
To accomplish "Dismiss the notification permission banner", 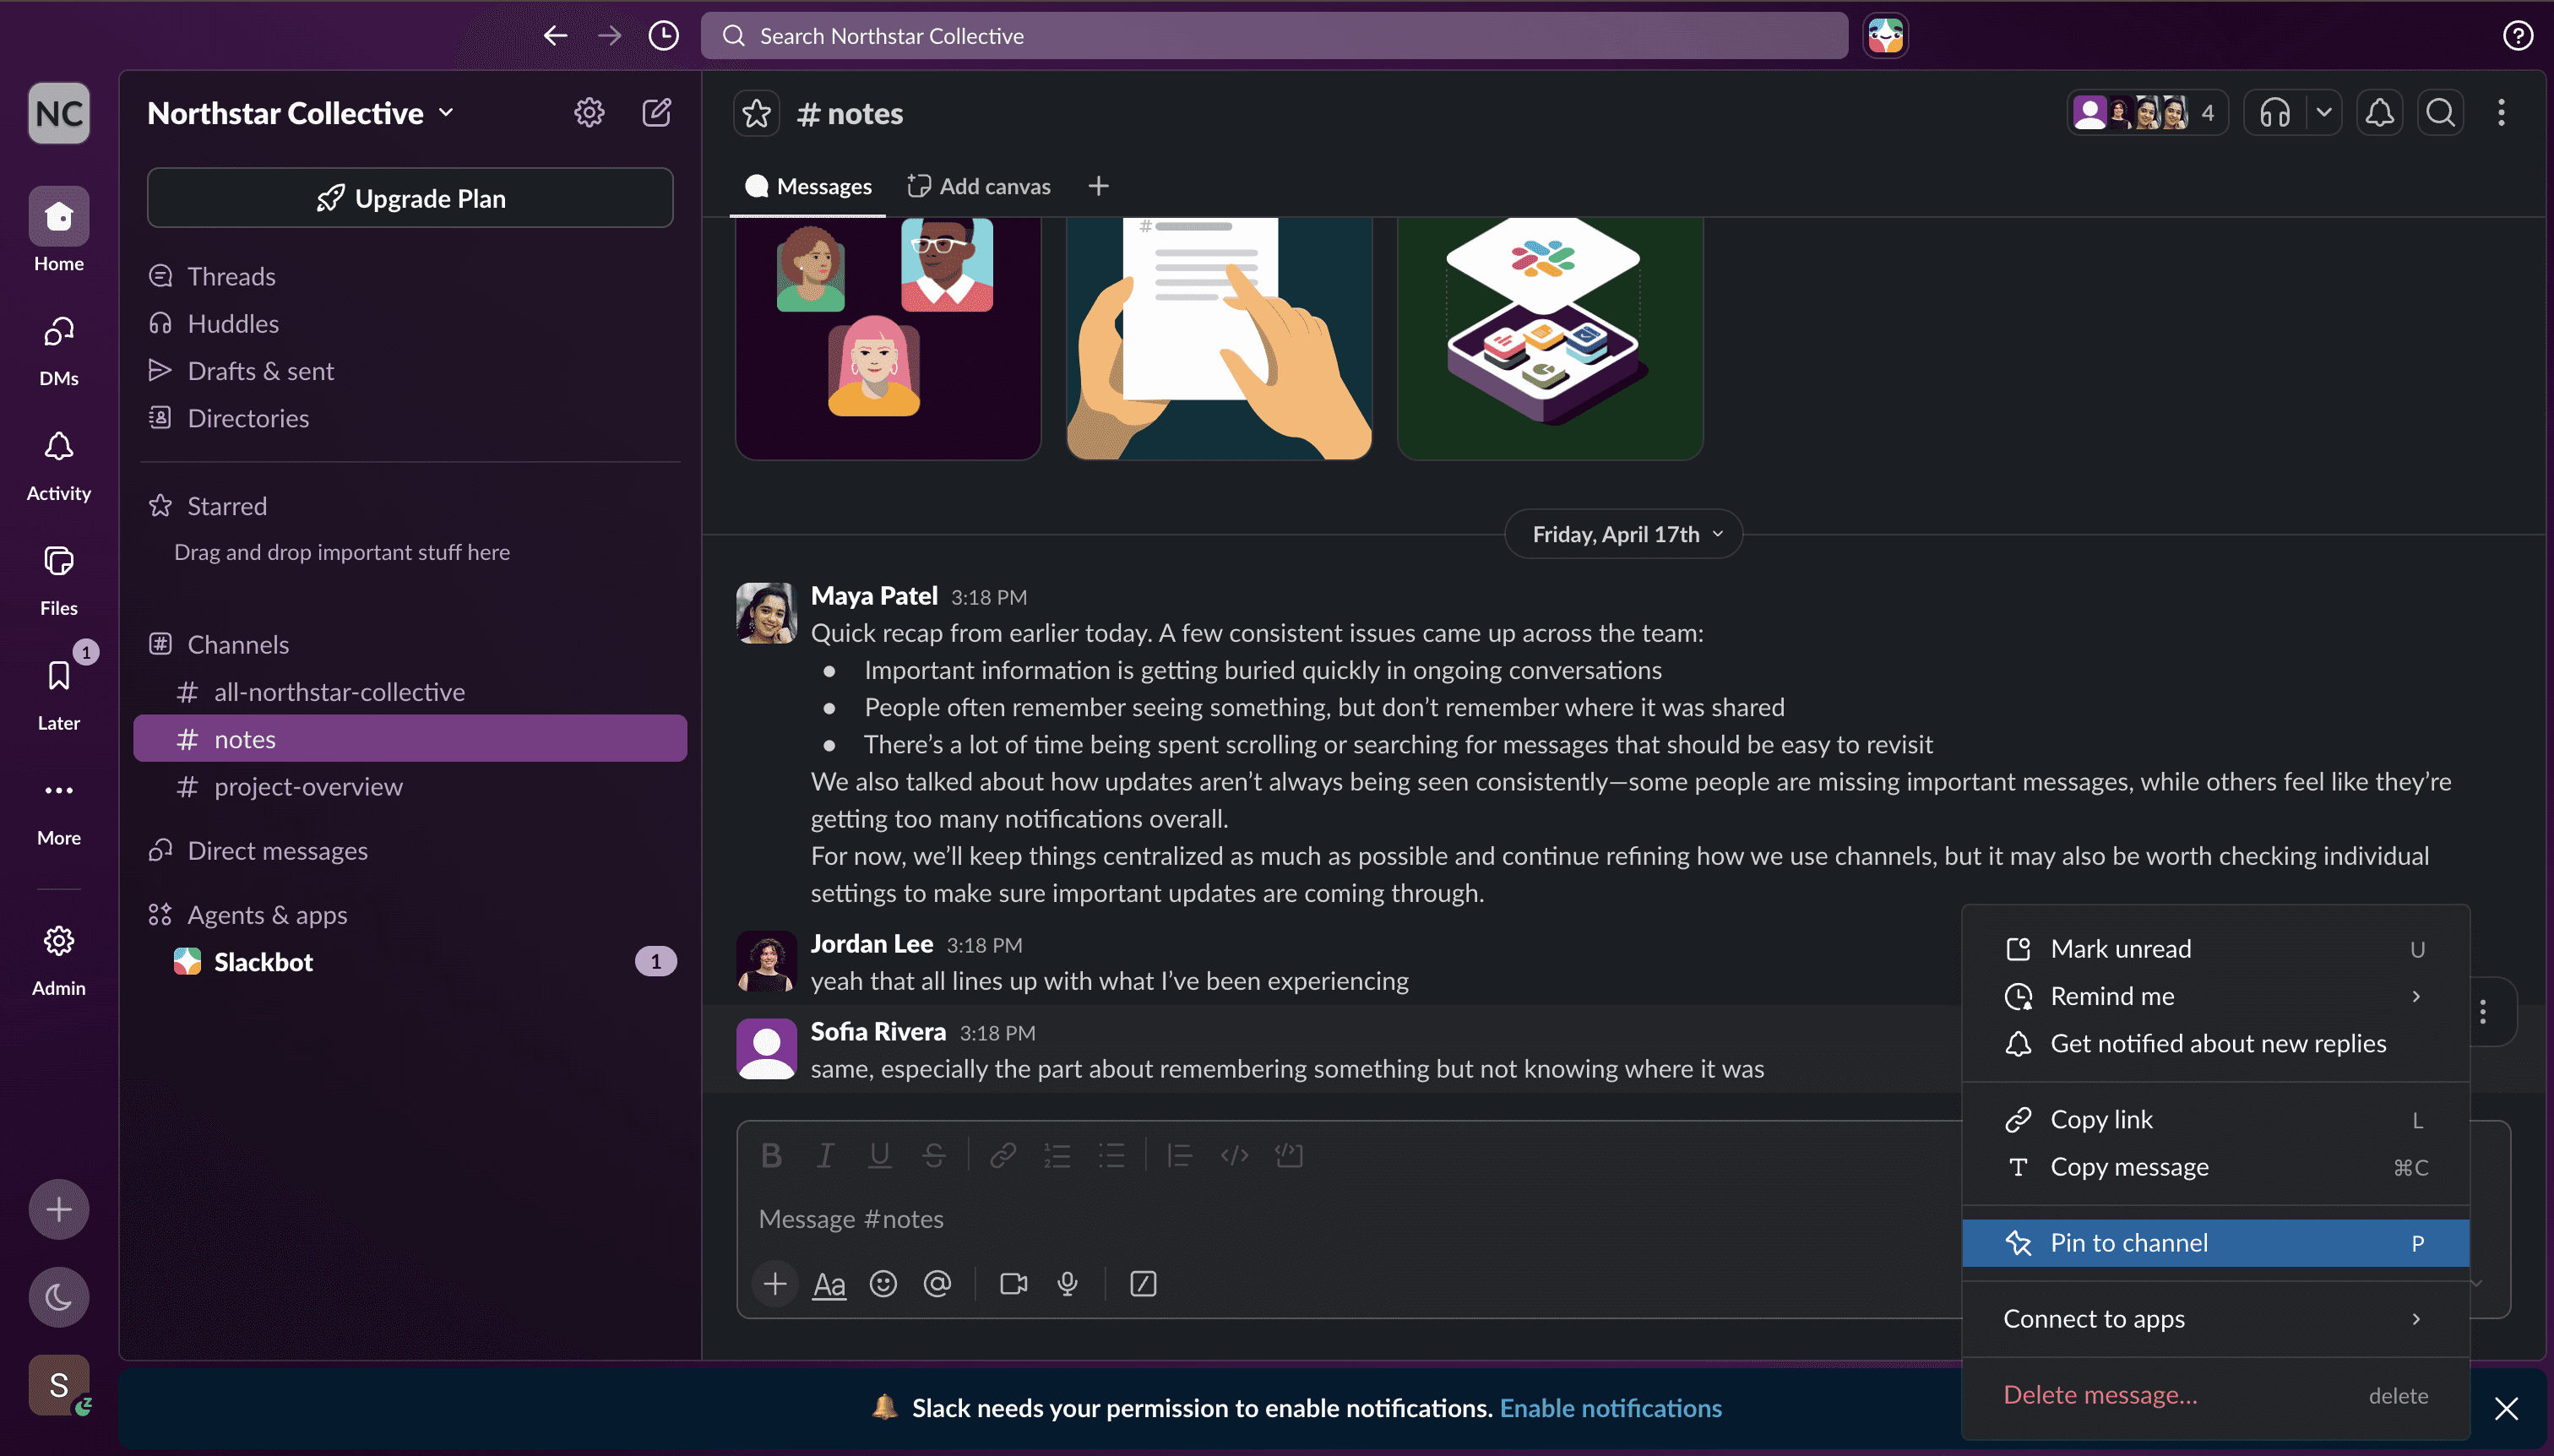I will [x=2505, y=1408].
